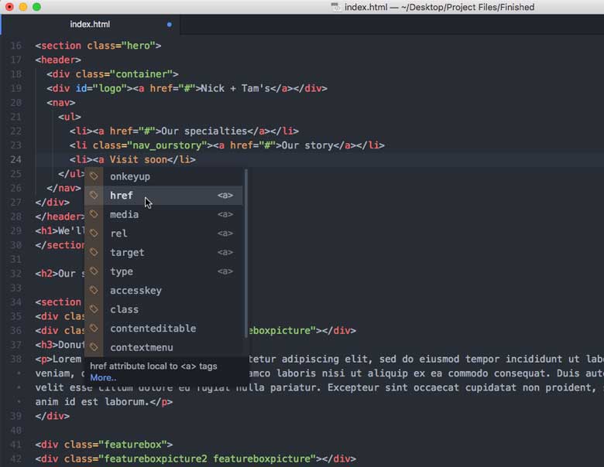The width and height of the screenshot is (604, 467).
Task: Click the tag icon beside type
Action: pos(94,271)
